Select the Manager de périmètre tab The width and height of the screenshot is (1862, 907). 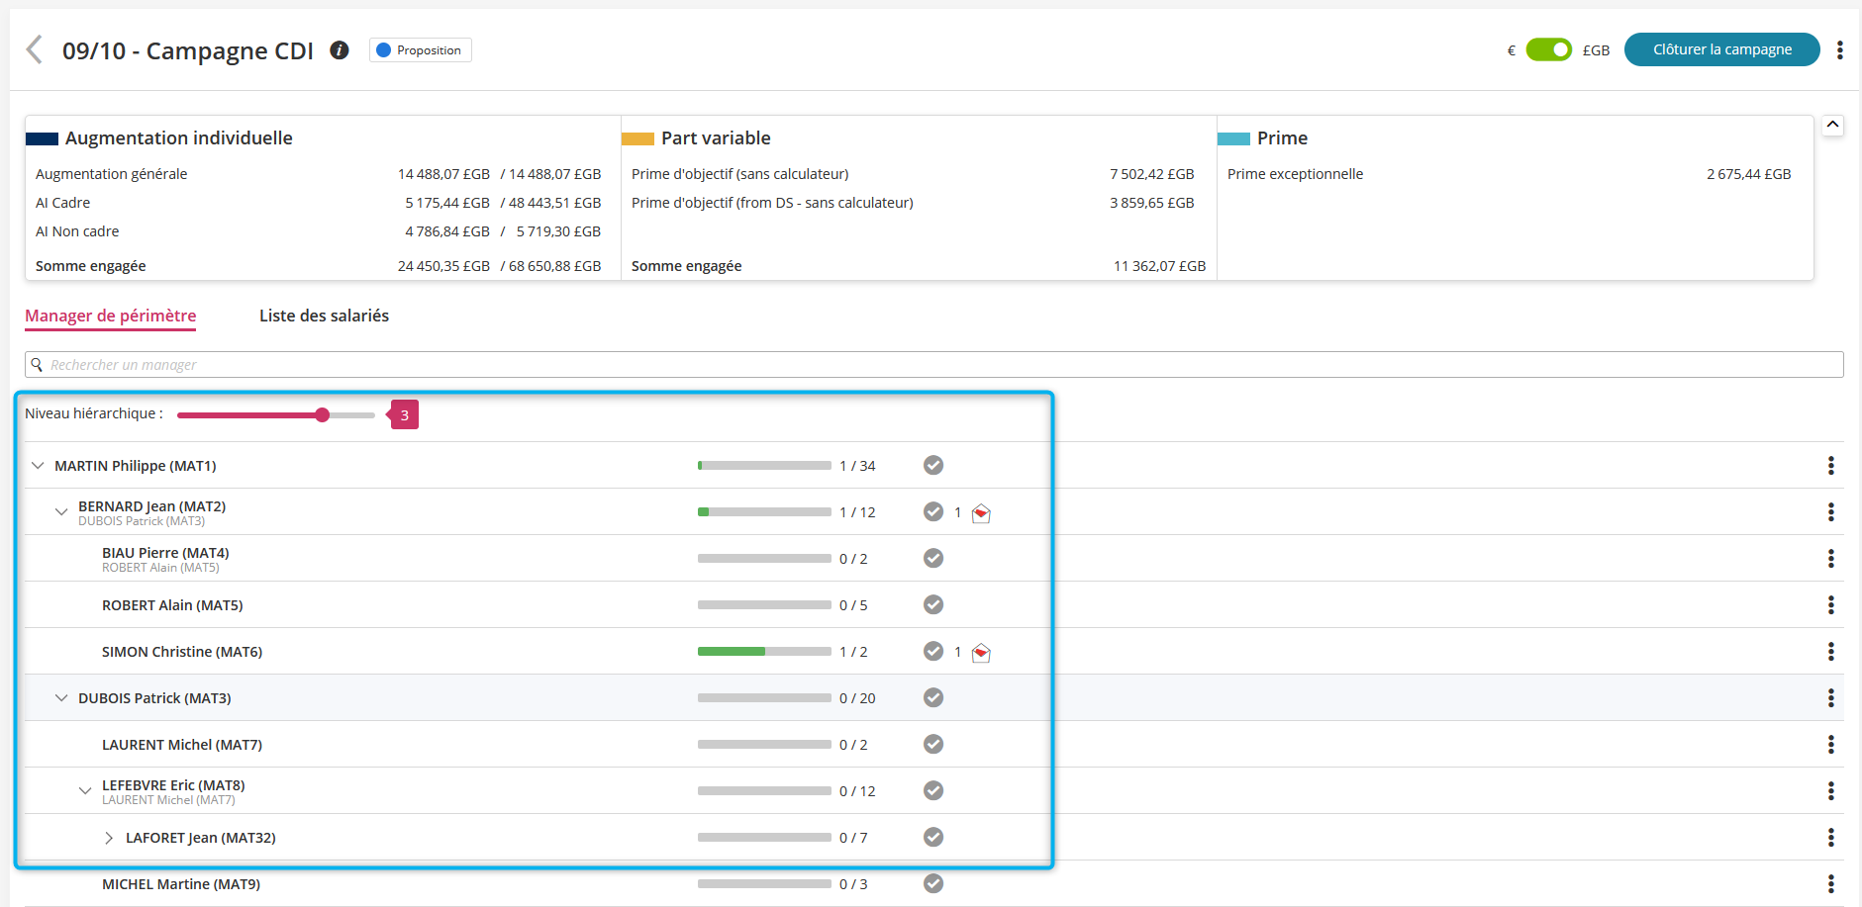110,316
